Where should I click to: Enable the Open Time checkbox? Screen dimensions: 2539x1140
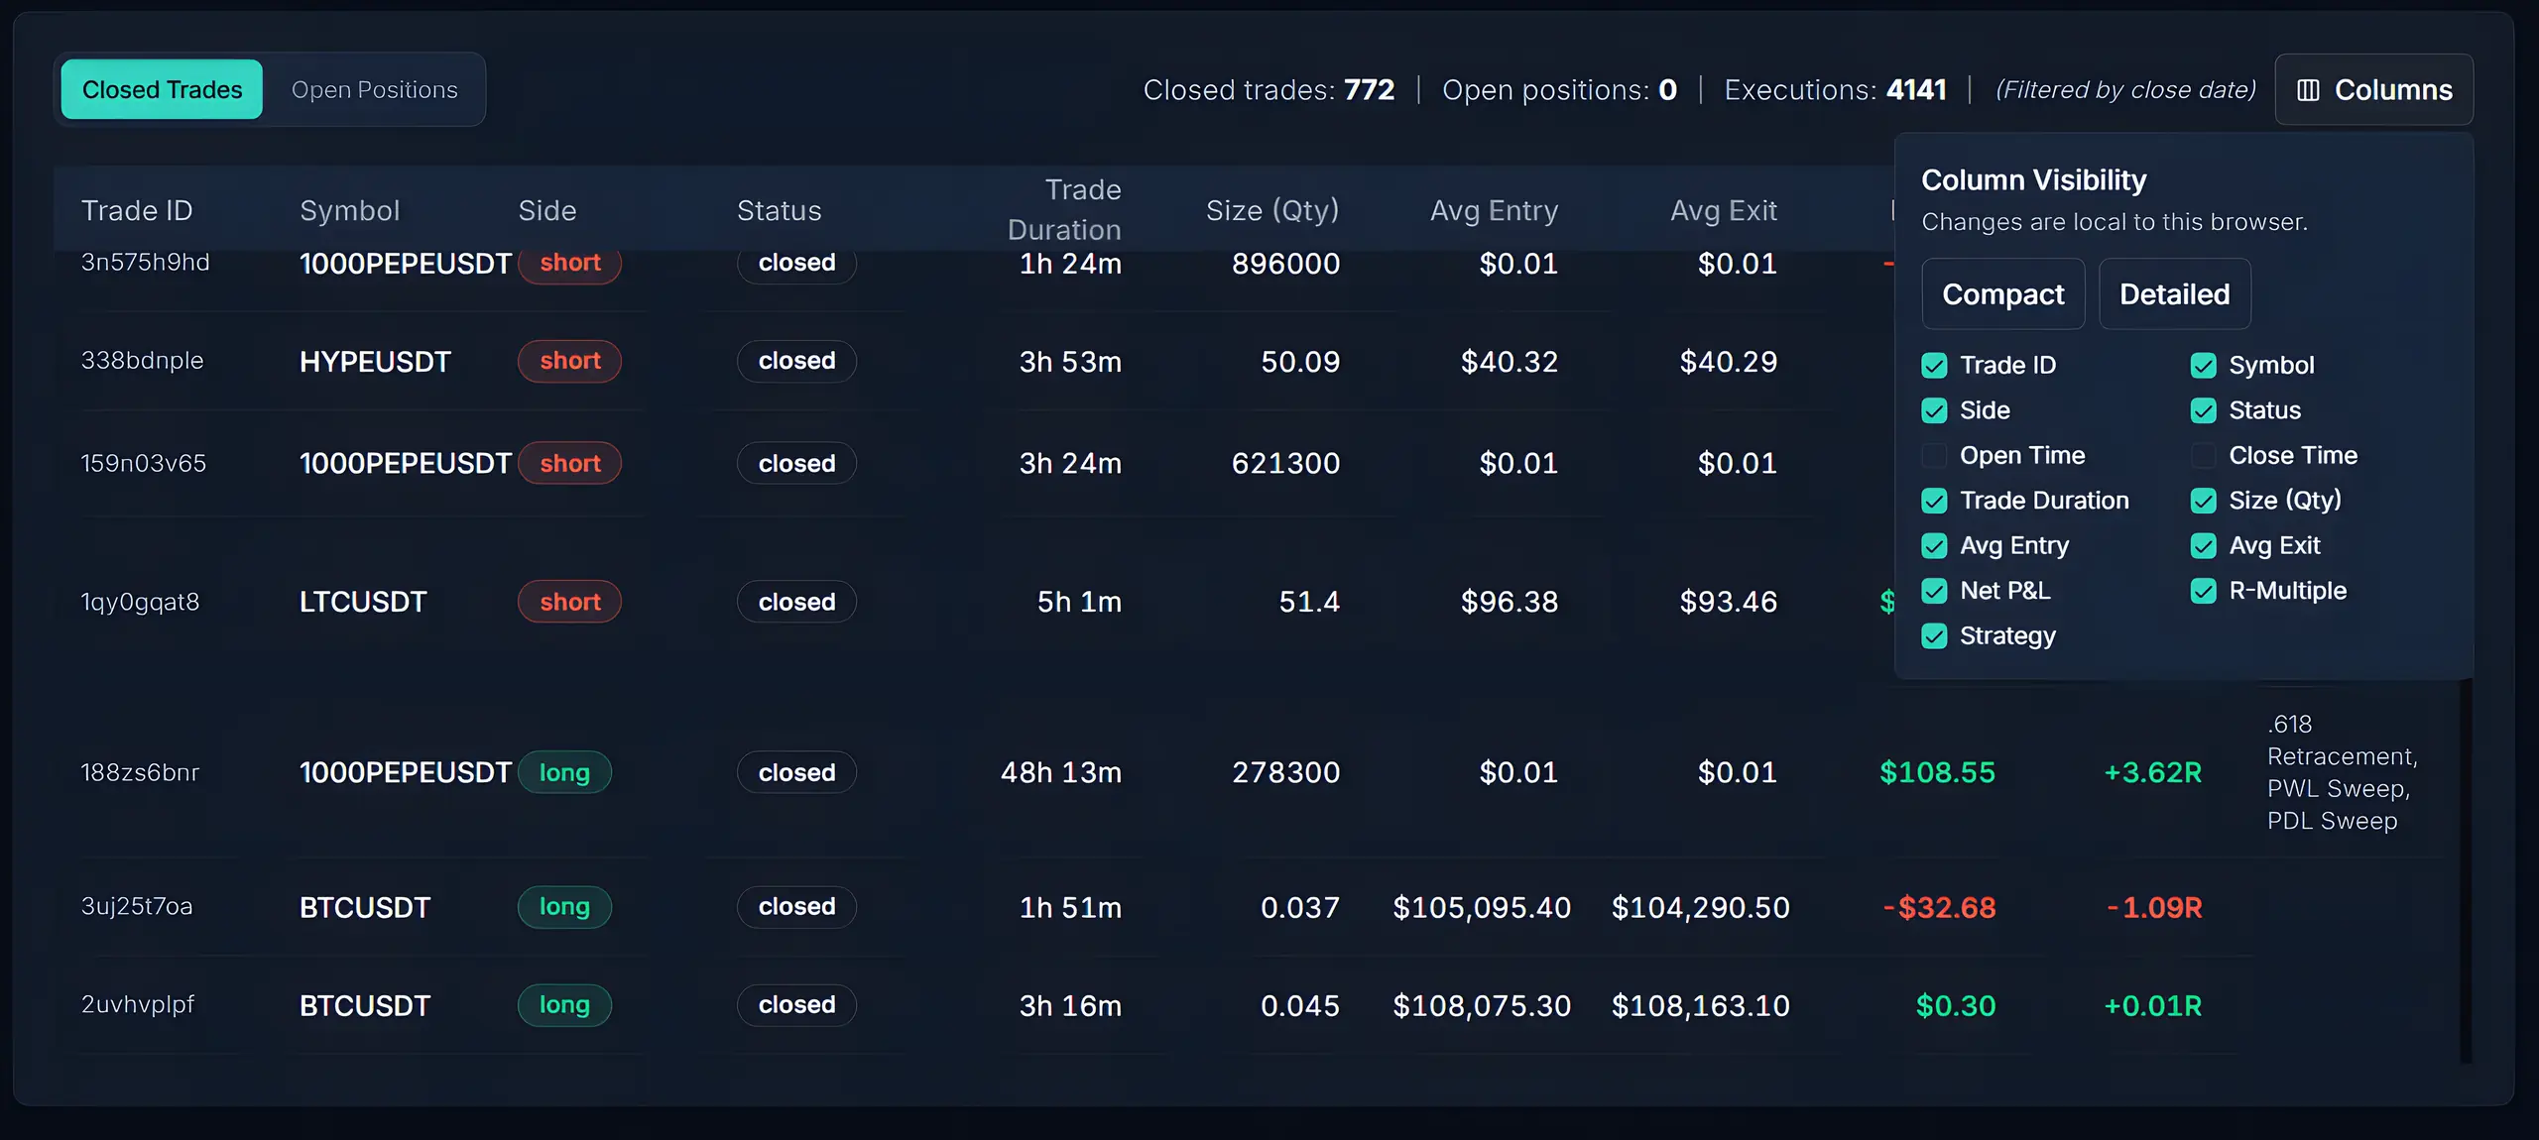(1933, 455)
